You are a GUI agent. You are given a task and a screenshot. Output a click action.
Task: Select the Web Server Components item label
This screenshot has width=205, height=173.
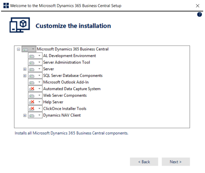[65, 95]
